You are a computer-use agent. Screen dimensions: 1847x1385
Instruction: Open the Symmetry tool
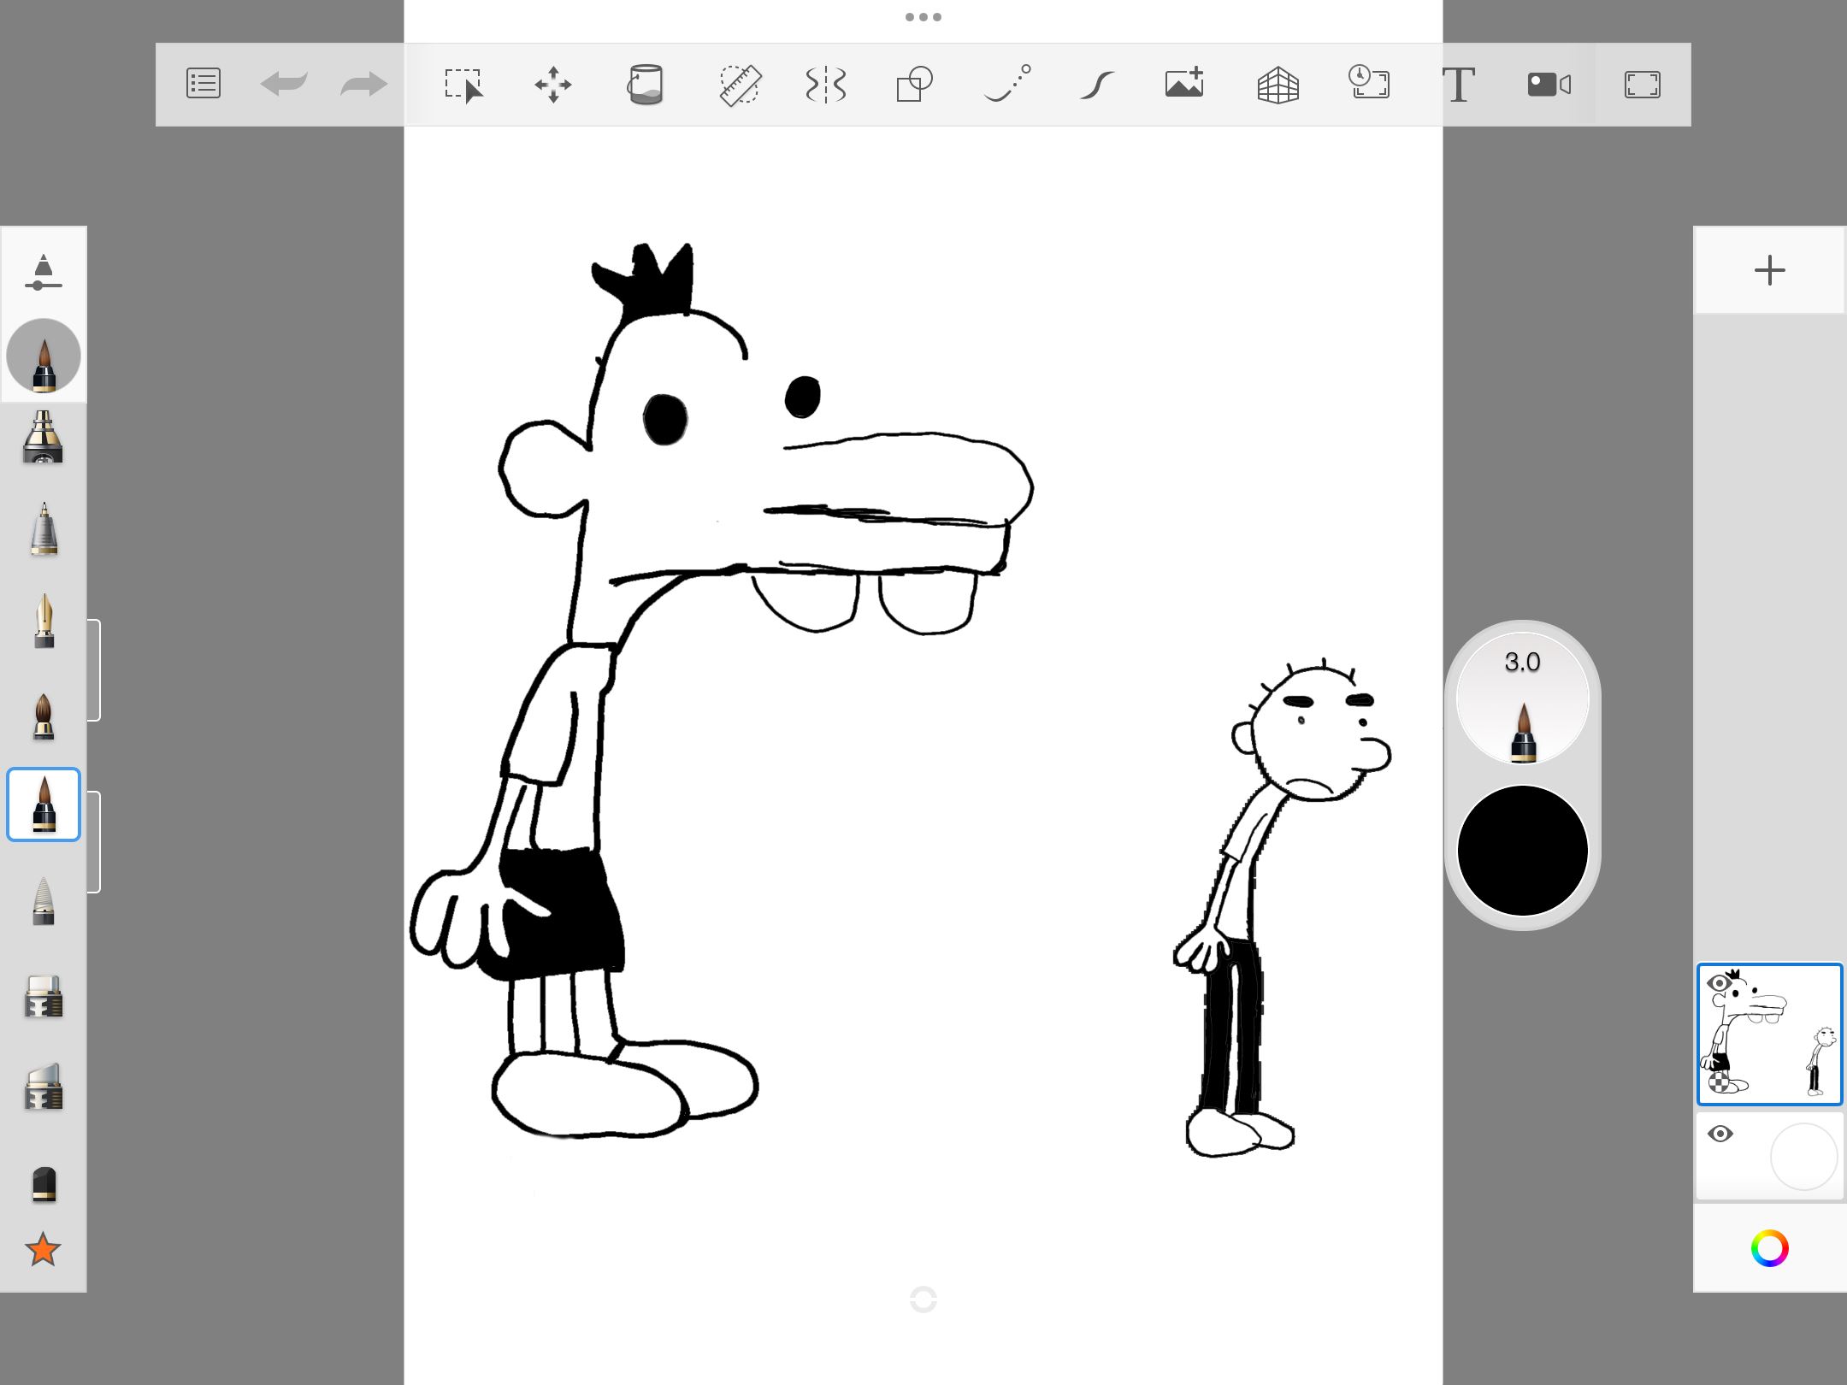click(825, 85)
